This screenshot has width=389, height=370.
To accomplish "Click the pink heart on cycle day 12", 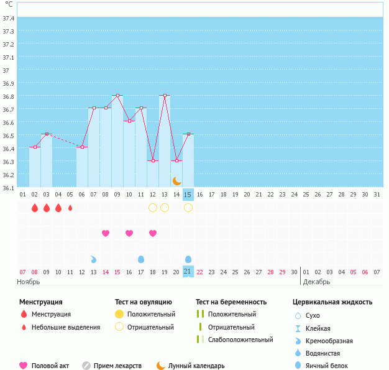I will click(153, 233).
